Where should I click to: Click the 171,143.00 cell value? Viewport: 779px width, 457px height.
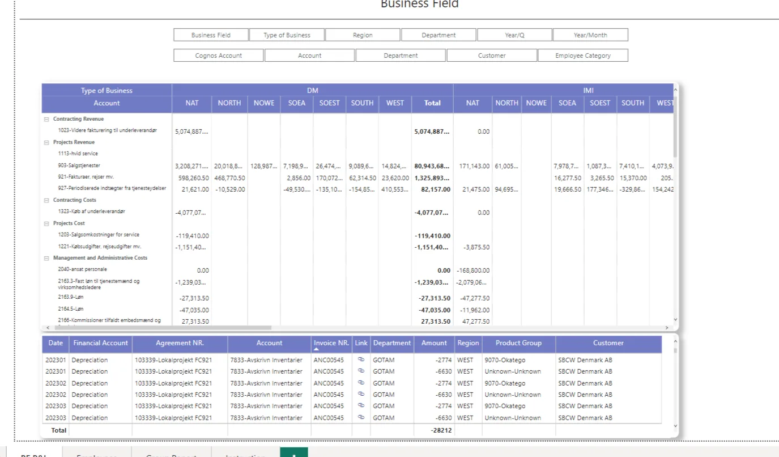click(x=474, y=167)
